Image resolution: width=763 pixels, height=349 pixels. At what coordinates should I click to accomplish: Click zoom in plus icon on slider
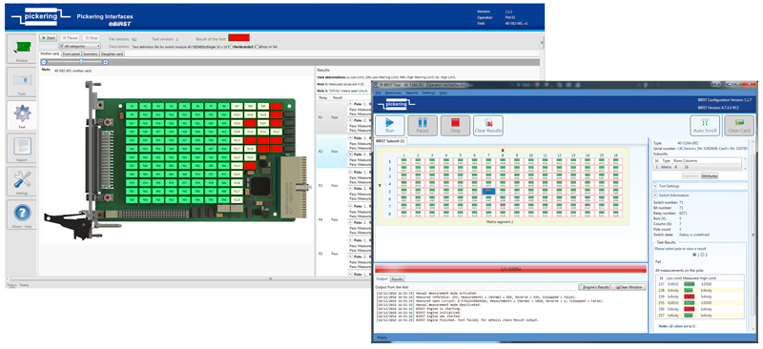[106, 62]
